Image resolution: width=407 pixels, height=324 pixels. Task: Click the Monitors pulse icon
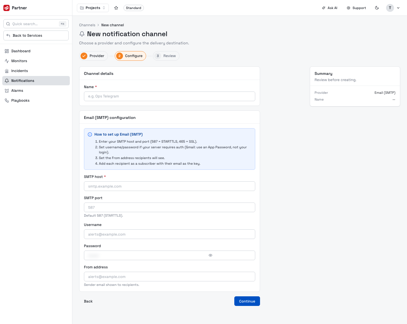pos(7,61)
